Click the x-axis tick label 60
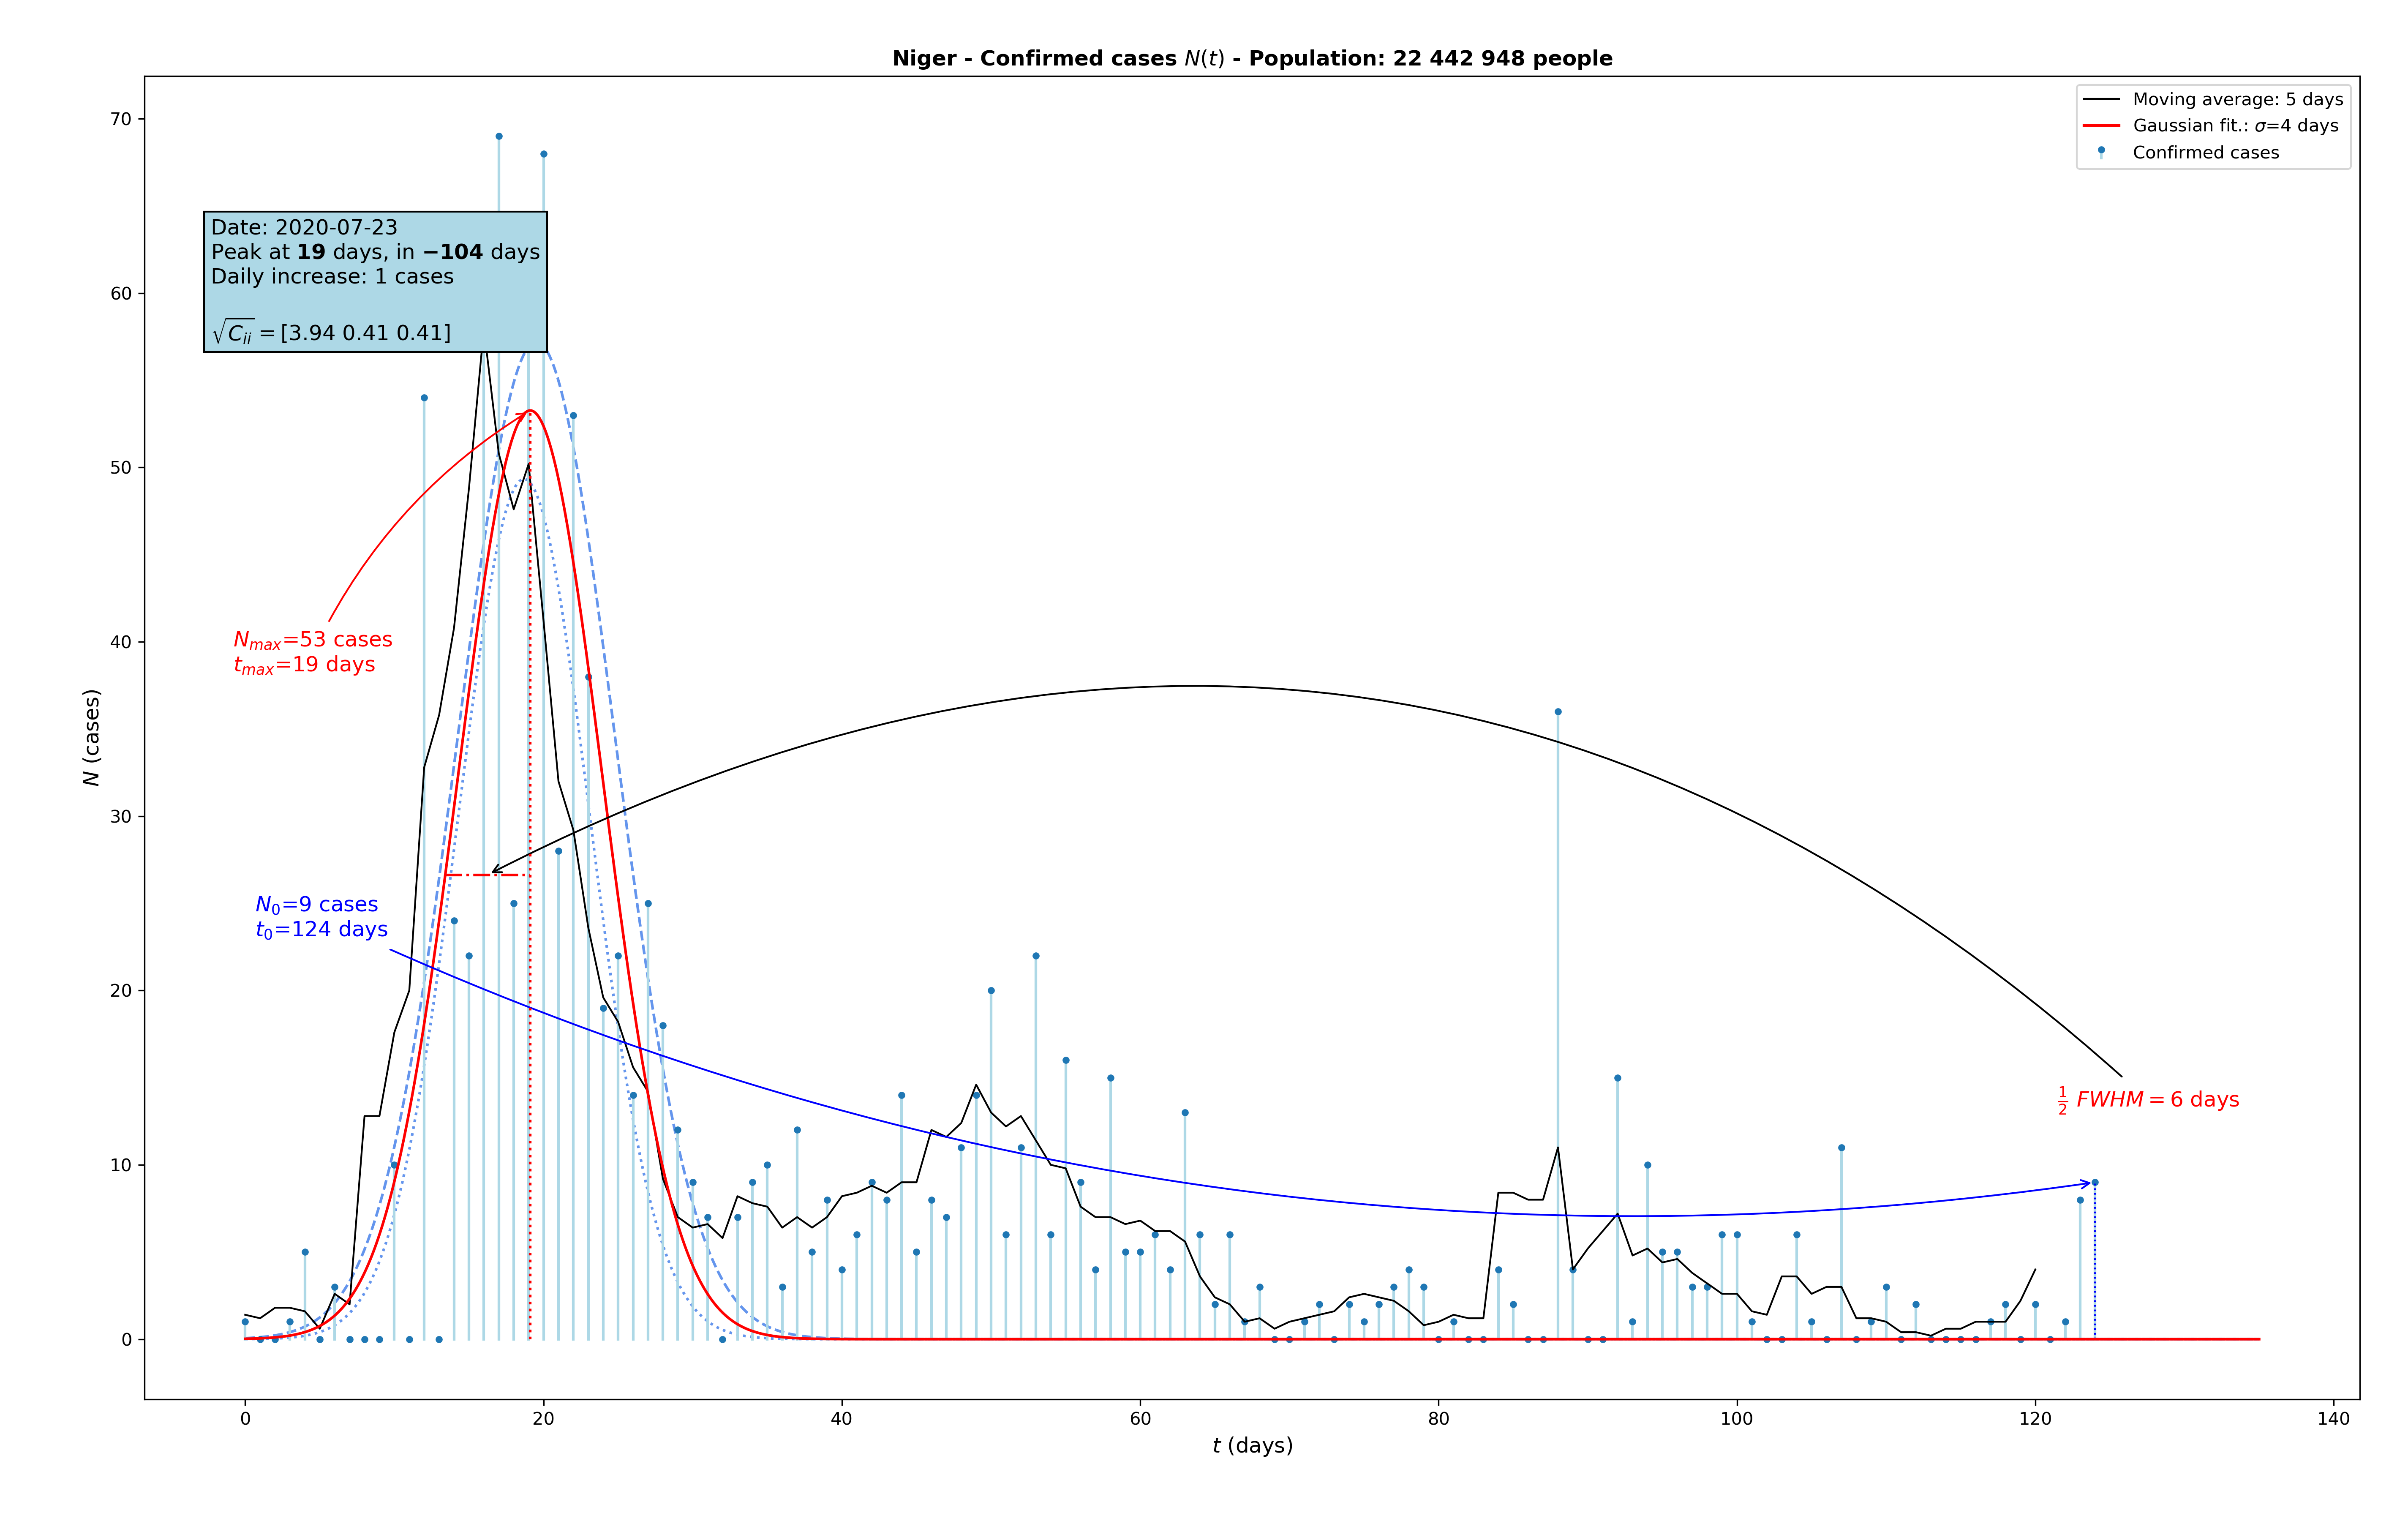Screen dimensions: 2408x1521 pyautogui.click(x=1140, y=1419)
